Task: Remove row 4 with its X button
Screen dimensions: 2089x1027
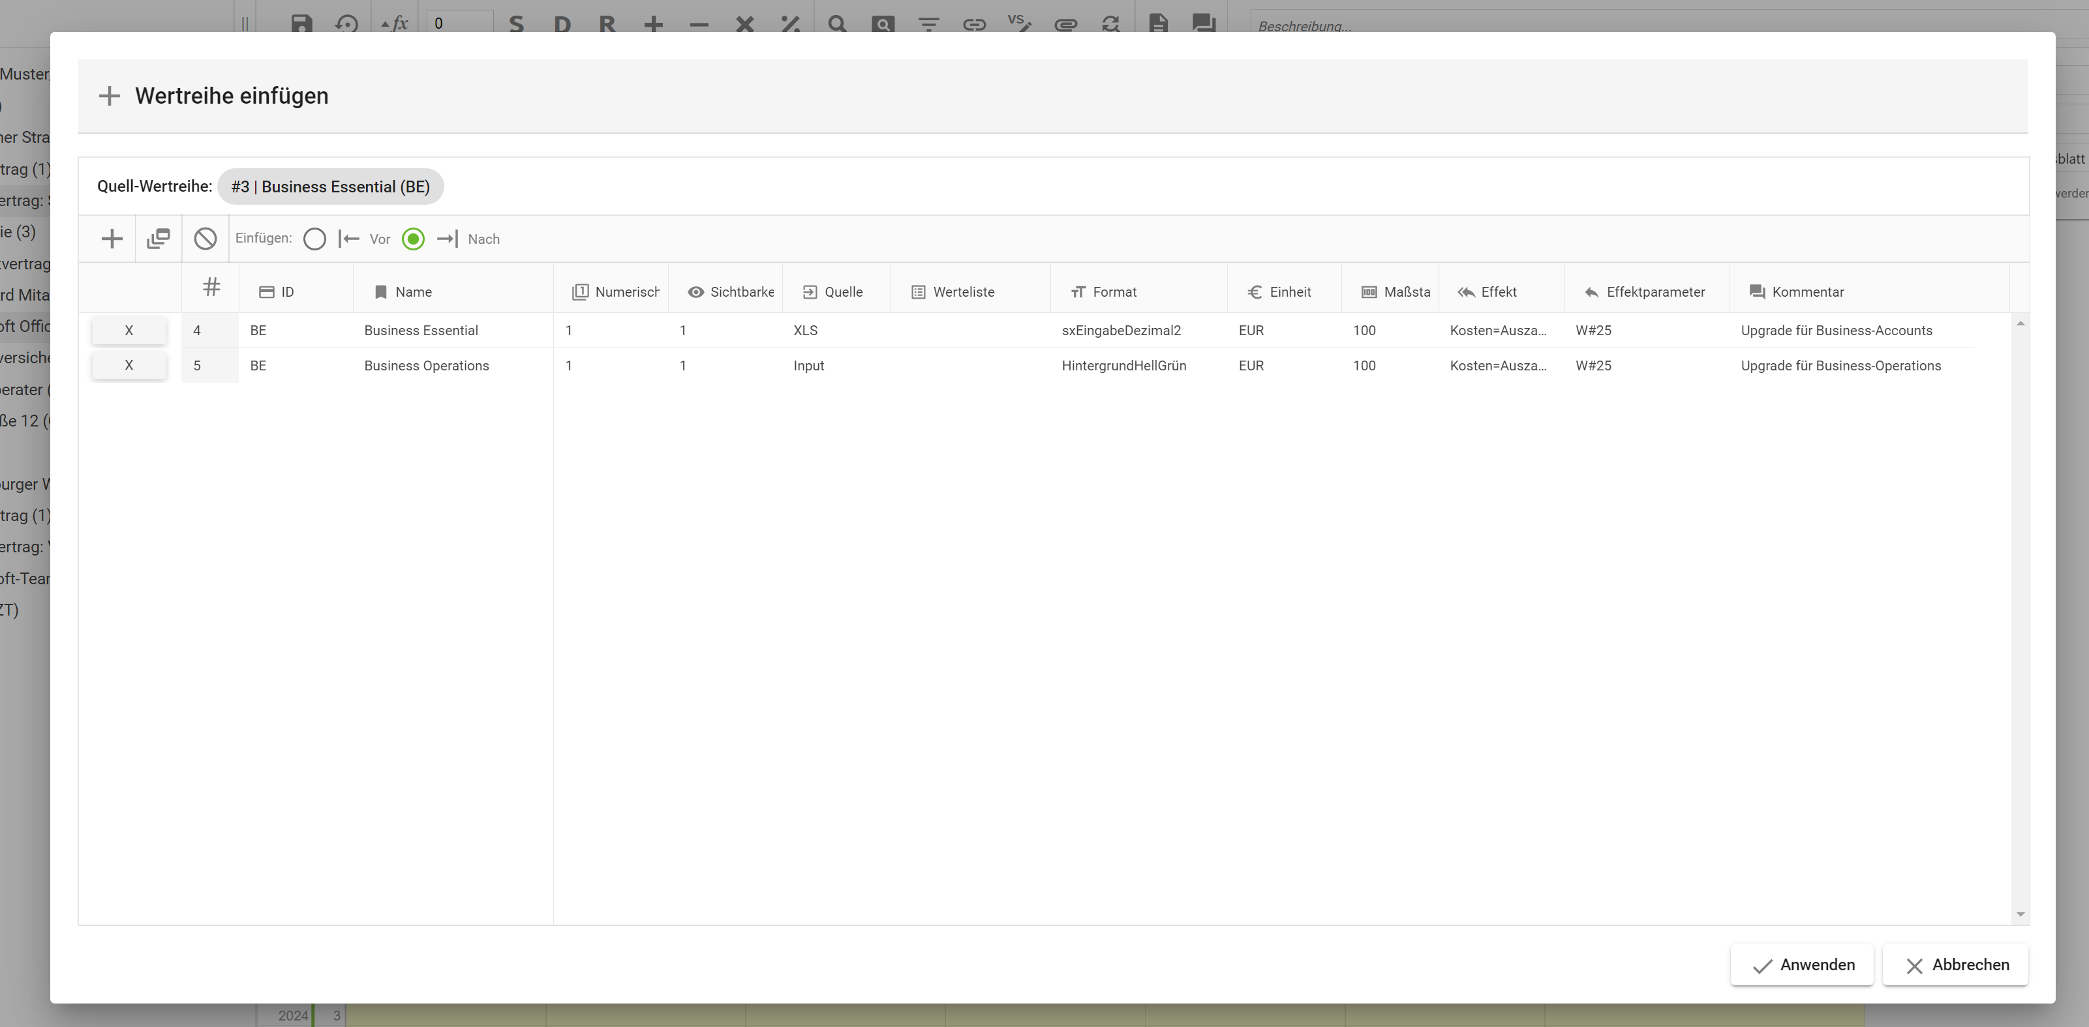Action: (x=129, y=331)
